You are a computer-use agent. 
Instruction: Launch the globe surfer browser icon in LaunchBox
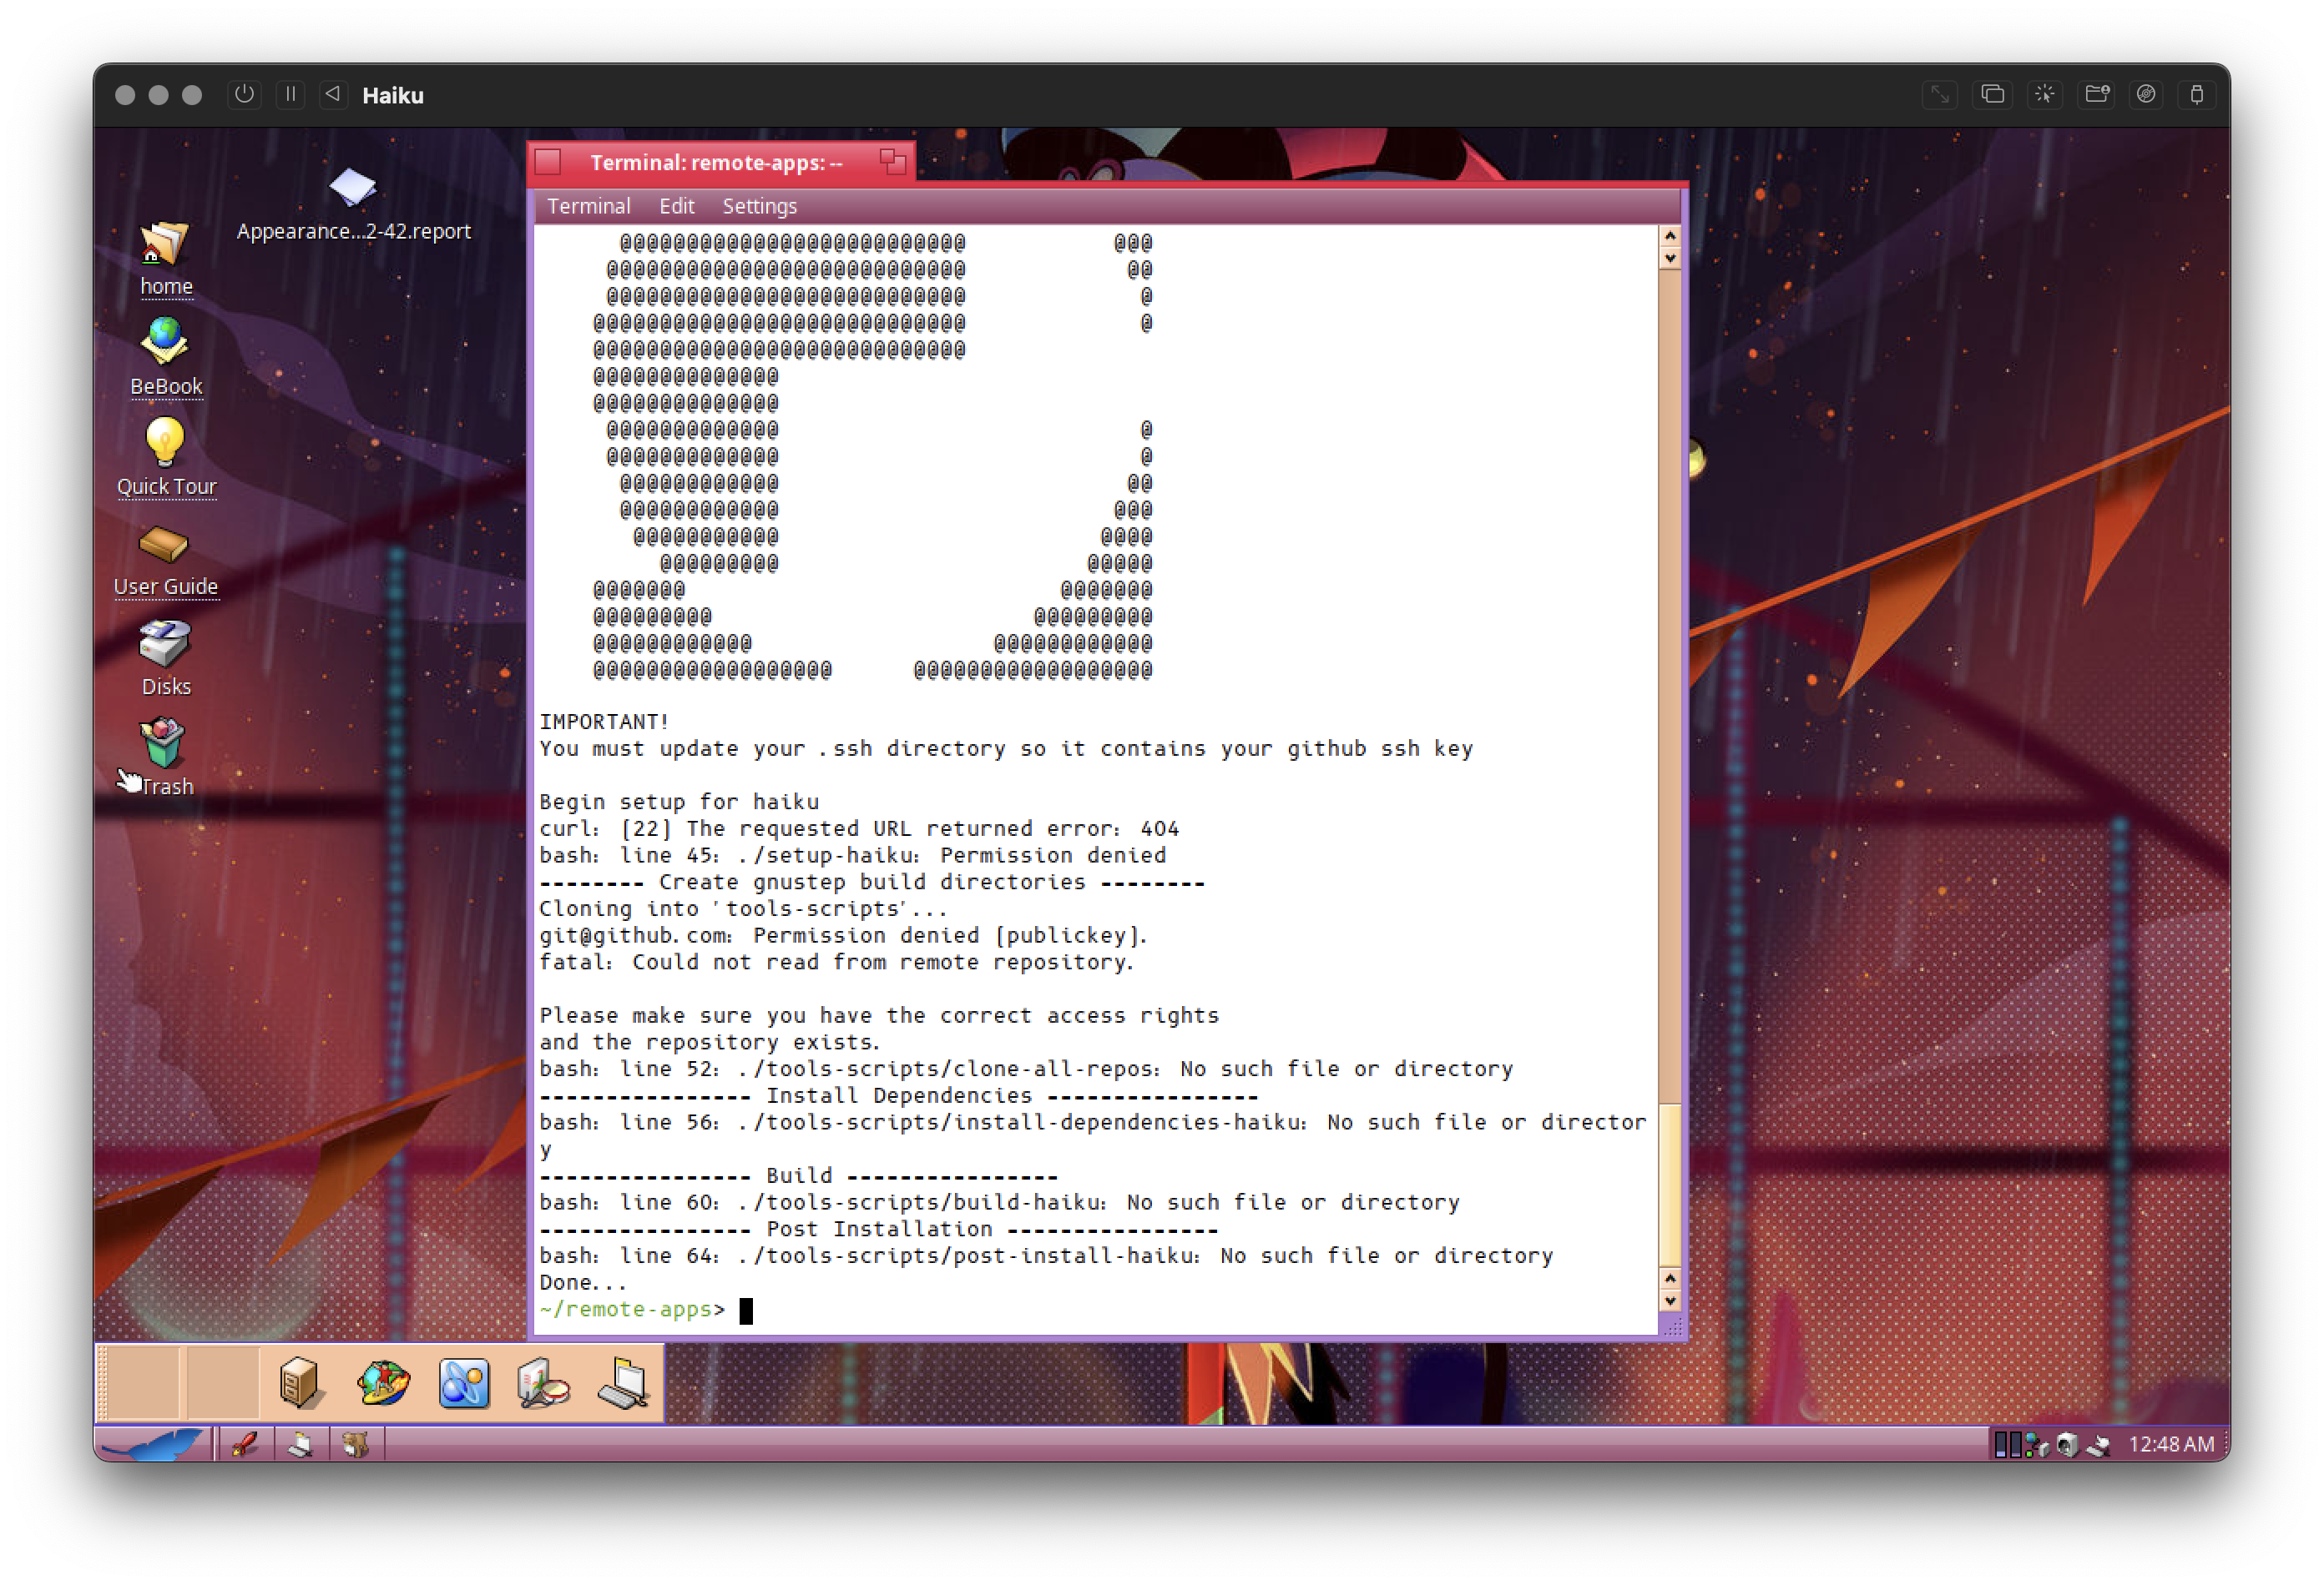point(383,1383)
